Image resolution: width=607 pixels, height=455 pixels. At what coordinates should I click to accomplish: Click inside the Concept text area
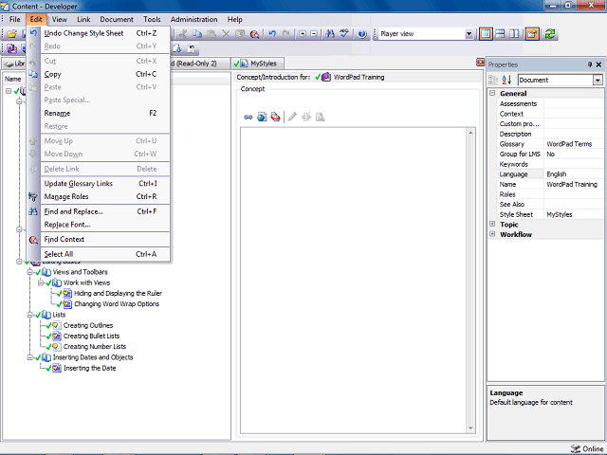354,281
